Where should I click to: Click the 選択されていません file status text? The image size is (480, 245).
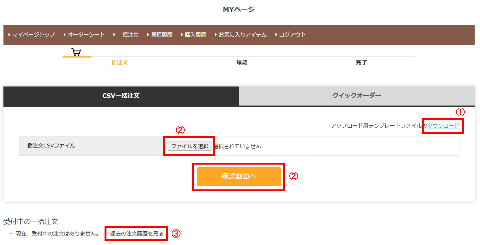(238, 146)
